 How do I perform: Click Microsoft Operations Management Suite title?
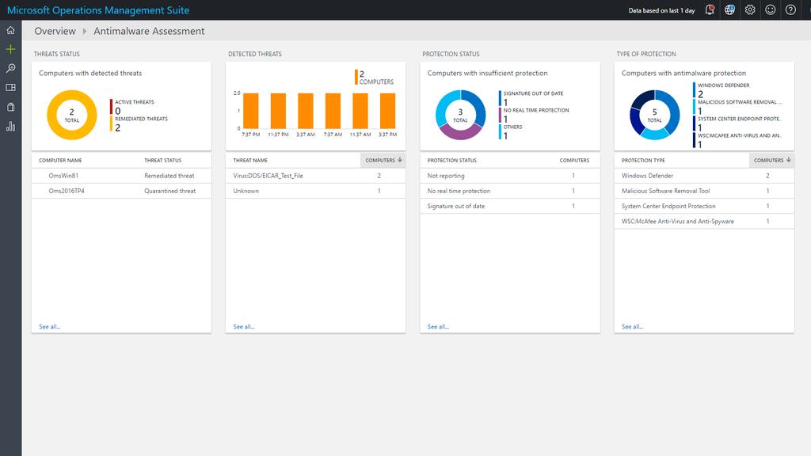point(98,9)
